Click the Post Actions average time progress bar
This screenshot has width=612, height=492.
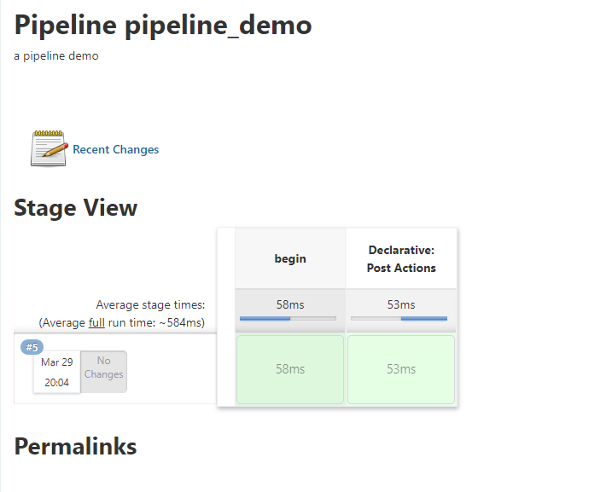[399, 319]
